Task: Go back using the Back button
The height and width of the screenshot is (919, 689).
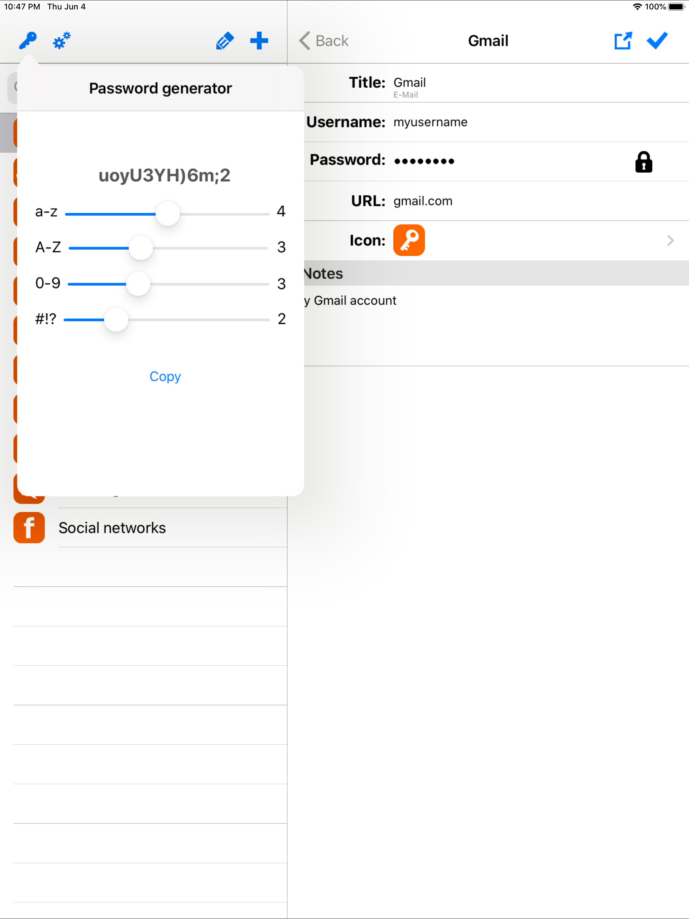Action: coord(324,41)
